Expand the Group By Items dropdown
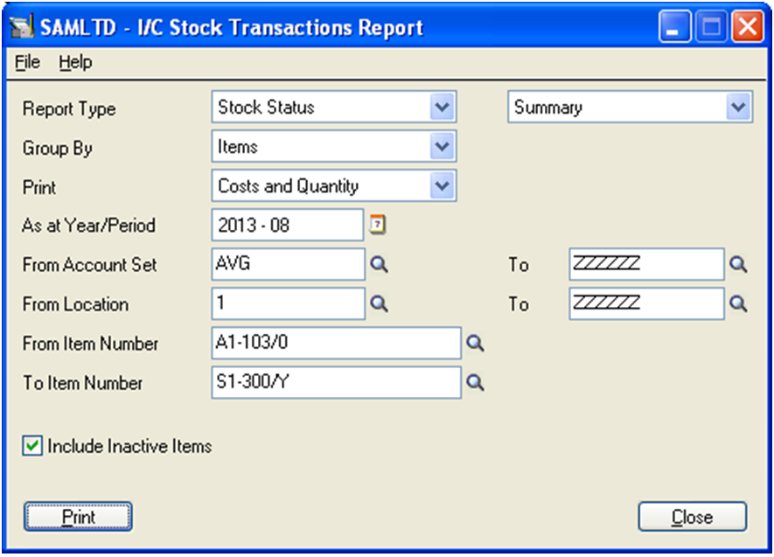Viewport: 774px width, 557px height. click(x=442, y=147)
